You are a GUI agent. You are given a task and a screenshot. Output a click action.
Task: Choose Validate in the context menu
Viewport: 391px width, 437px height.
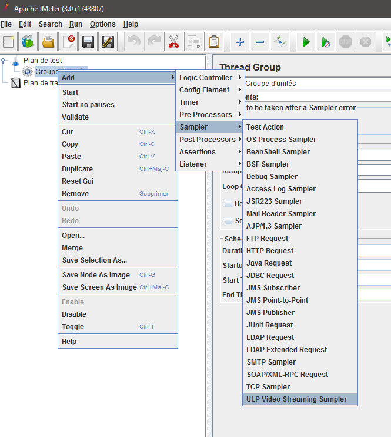(118, 117)
